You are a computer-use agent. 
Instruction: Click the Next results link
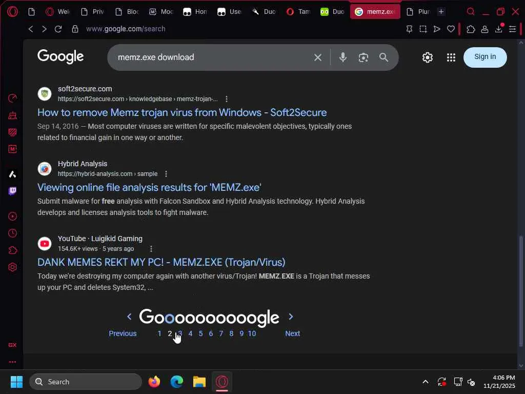click(292, 333)
